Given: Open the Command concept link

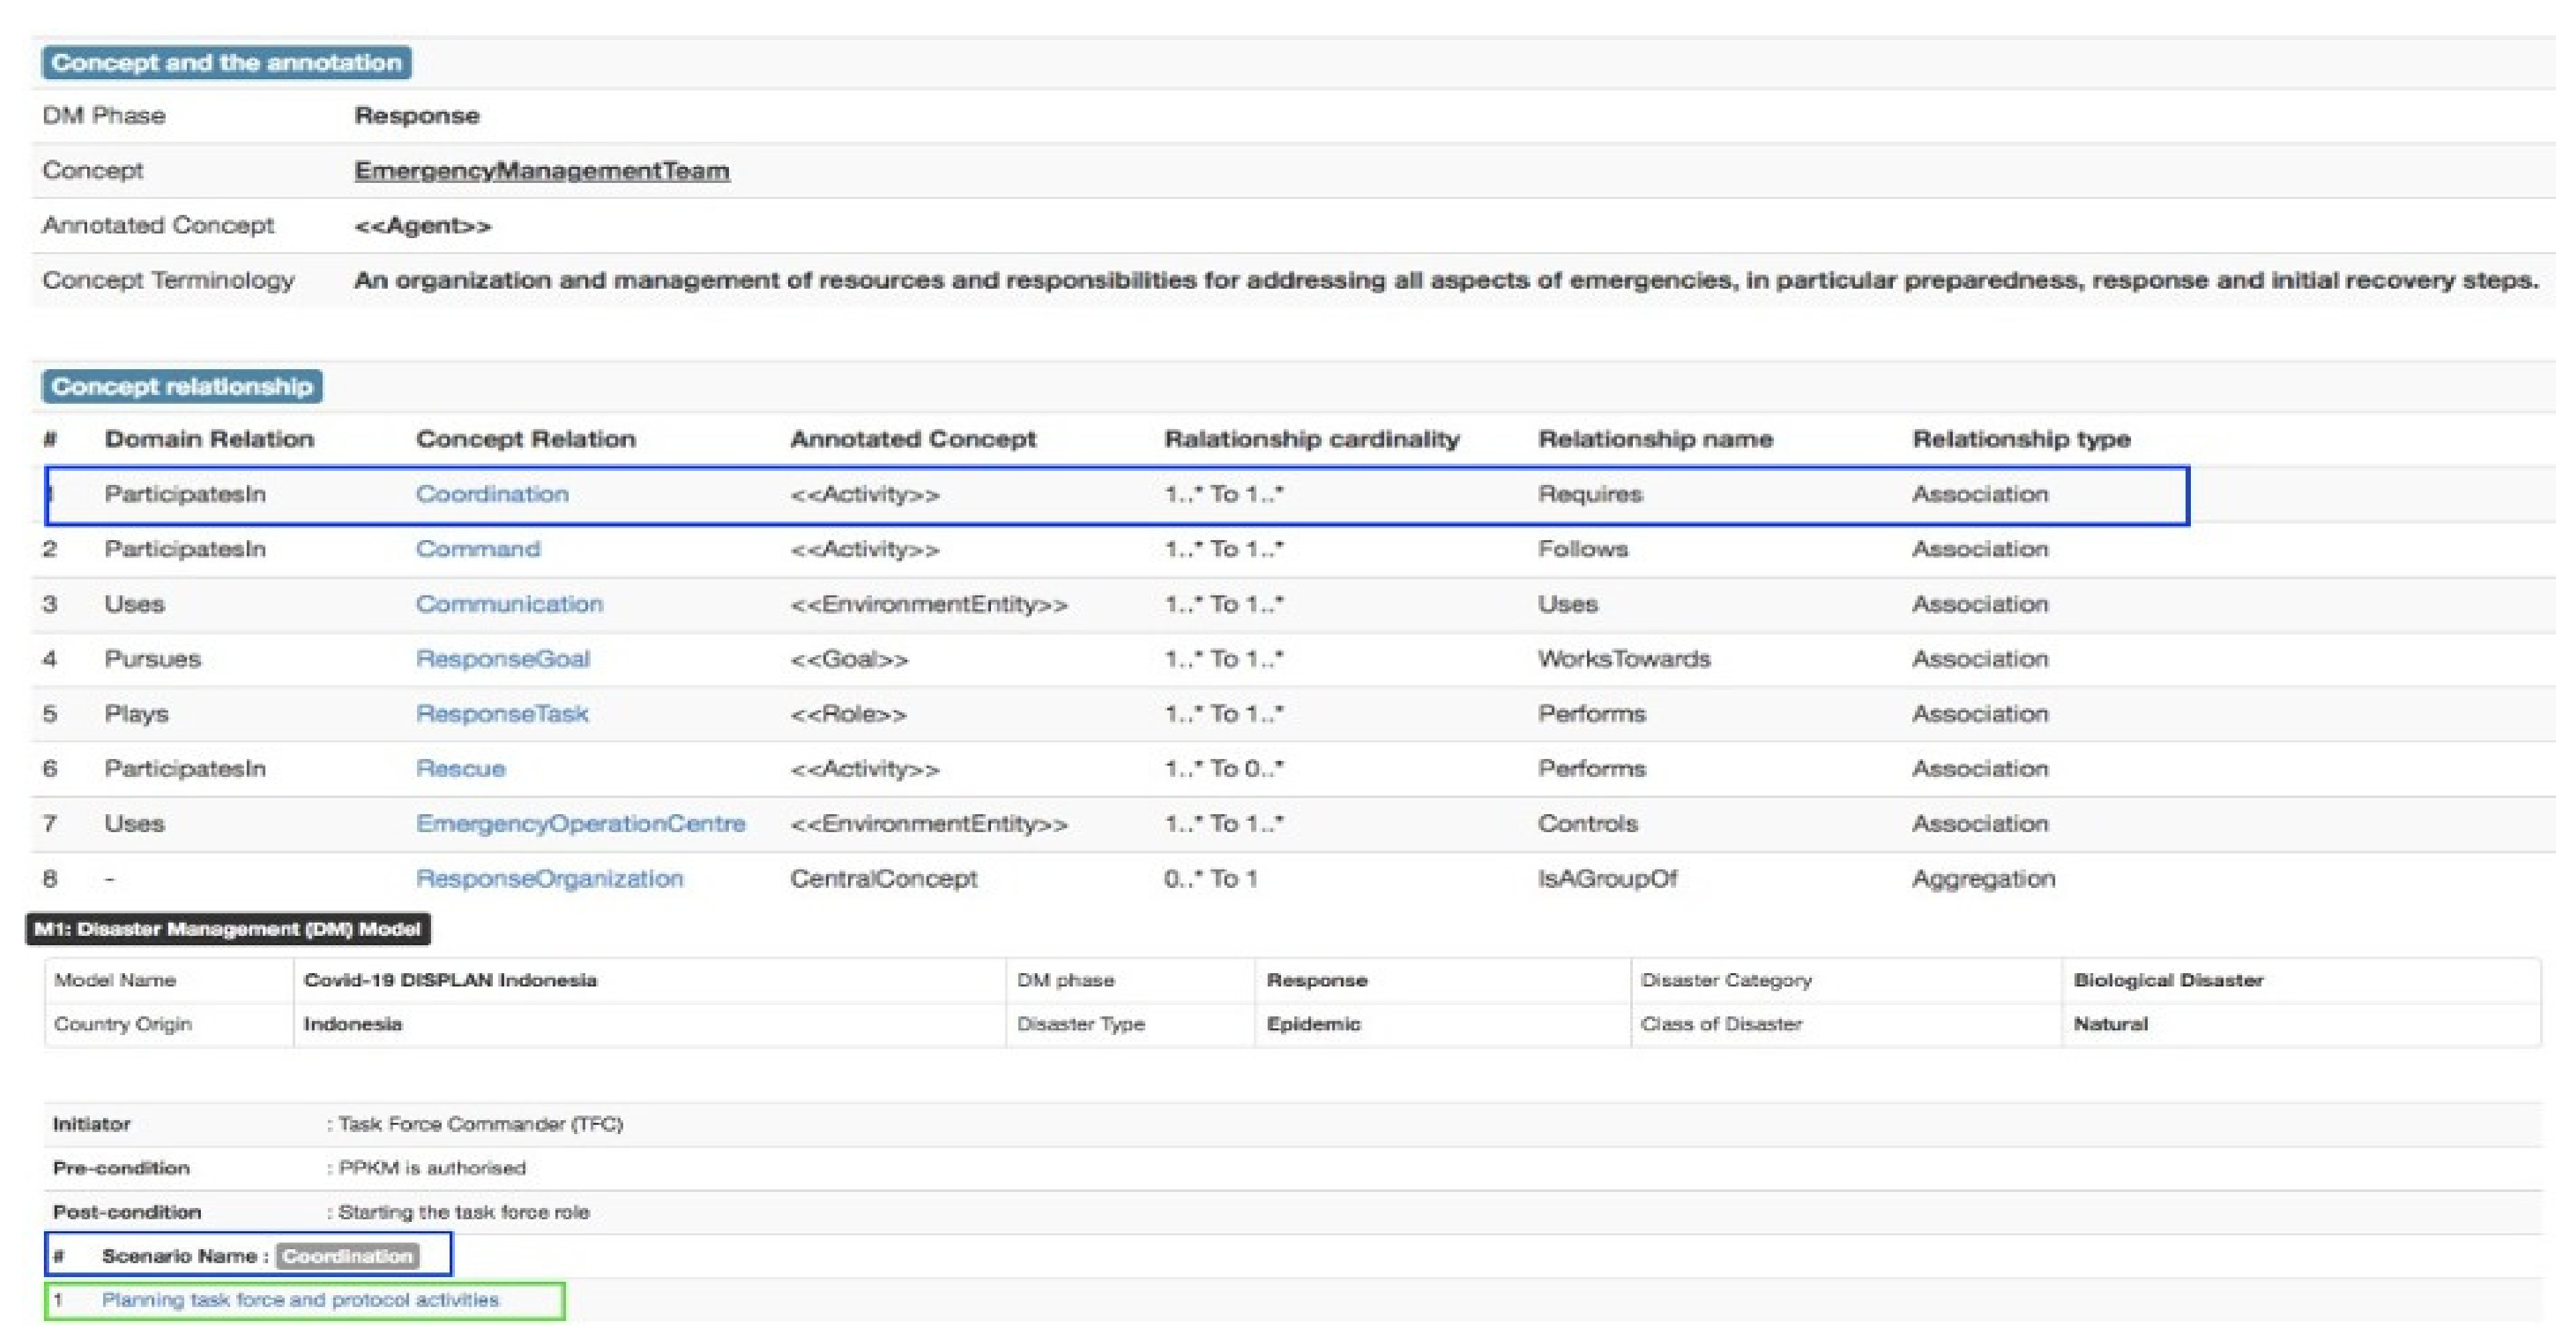Looking at the screenshot, I should click(x=477, y=549).
